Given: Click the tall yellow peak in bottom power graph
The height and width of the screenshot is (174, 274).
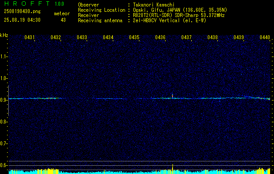Looking at the screenshot, I should coord(173,169).
